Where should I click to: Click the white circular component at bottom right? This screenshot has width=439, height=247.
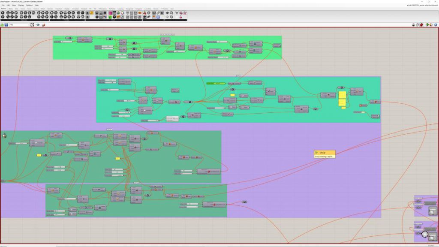(x=425, y=234)
